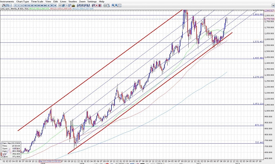Image resolution: width=275 pixels, height=164 pixels.
Task: Open the Edit menu
Action: [x=55, y=1]
